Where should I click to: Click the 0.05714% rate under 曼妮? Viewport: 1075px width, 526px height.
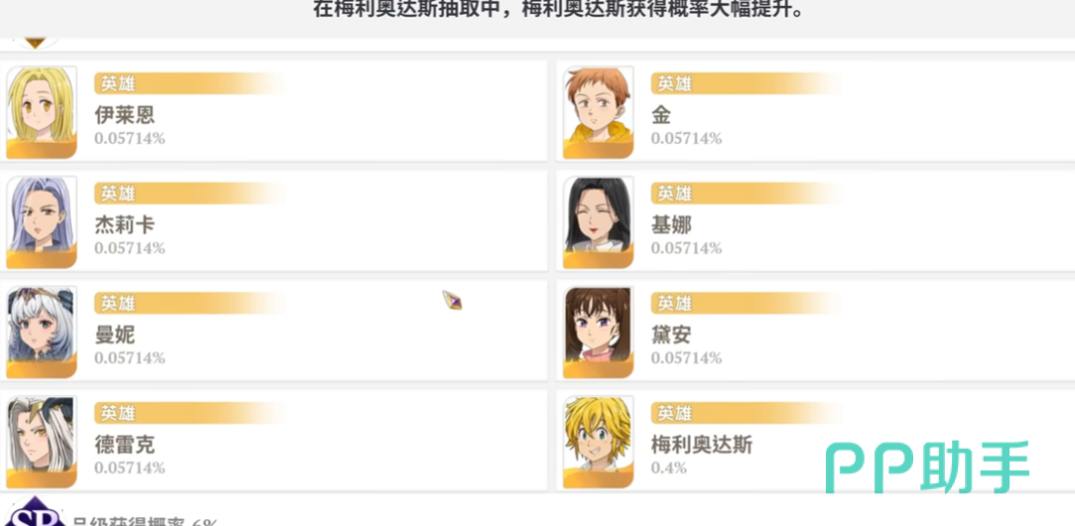tap(130, 357)
